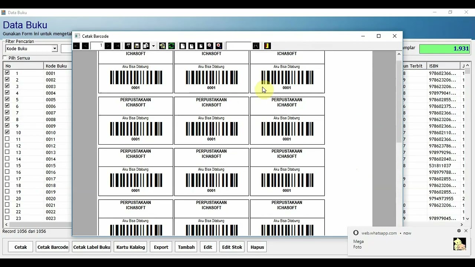Go to first page in Cetak Barcode toolbar
This screenshot has height=267, width=475.
tap(76, 46)
